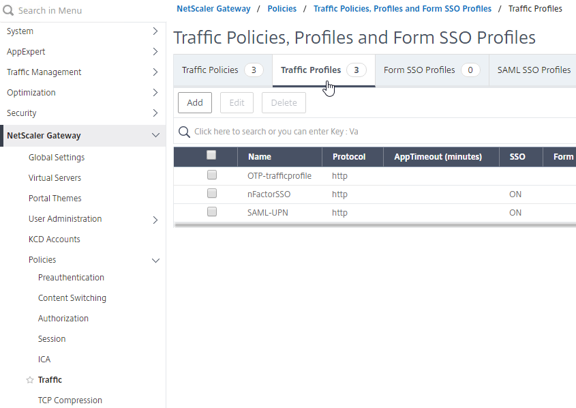Click the Delete button
Image resolution: width=576 pixels, height=408 pixels.
coord(284,103)
